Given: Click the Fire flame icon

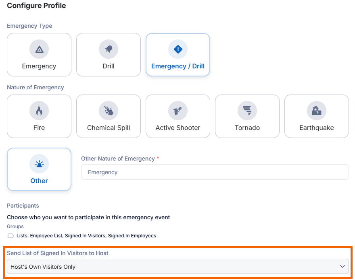Looking at the screenshot, I should point(39,111).
